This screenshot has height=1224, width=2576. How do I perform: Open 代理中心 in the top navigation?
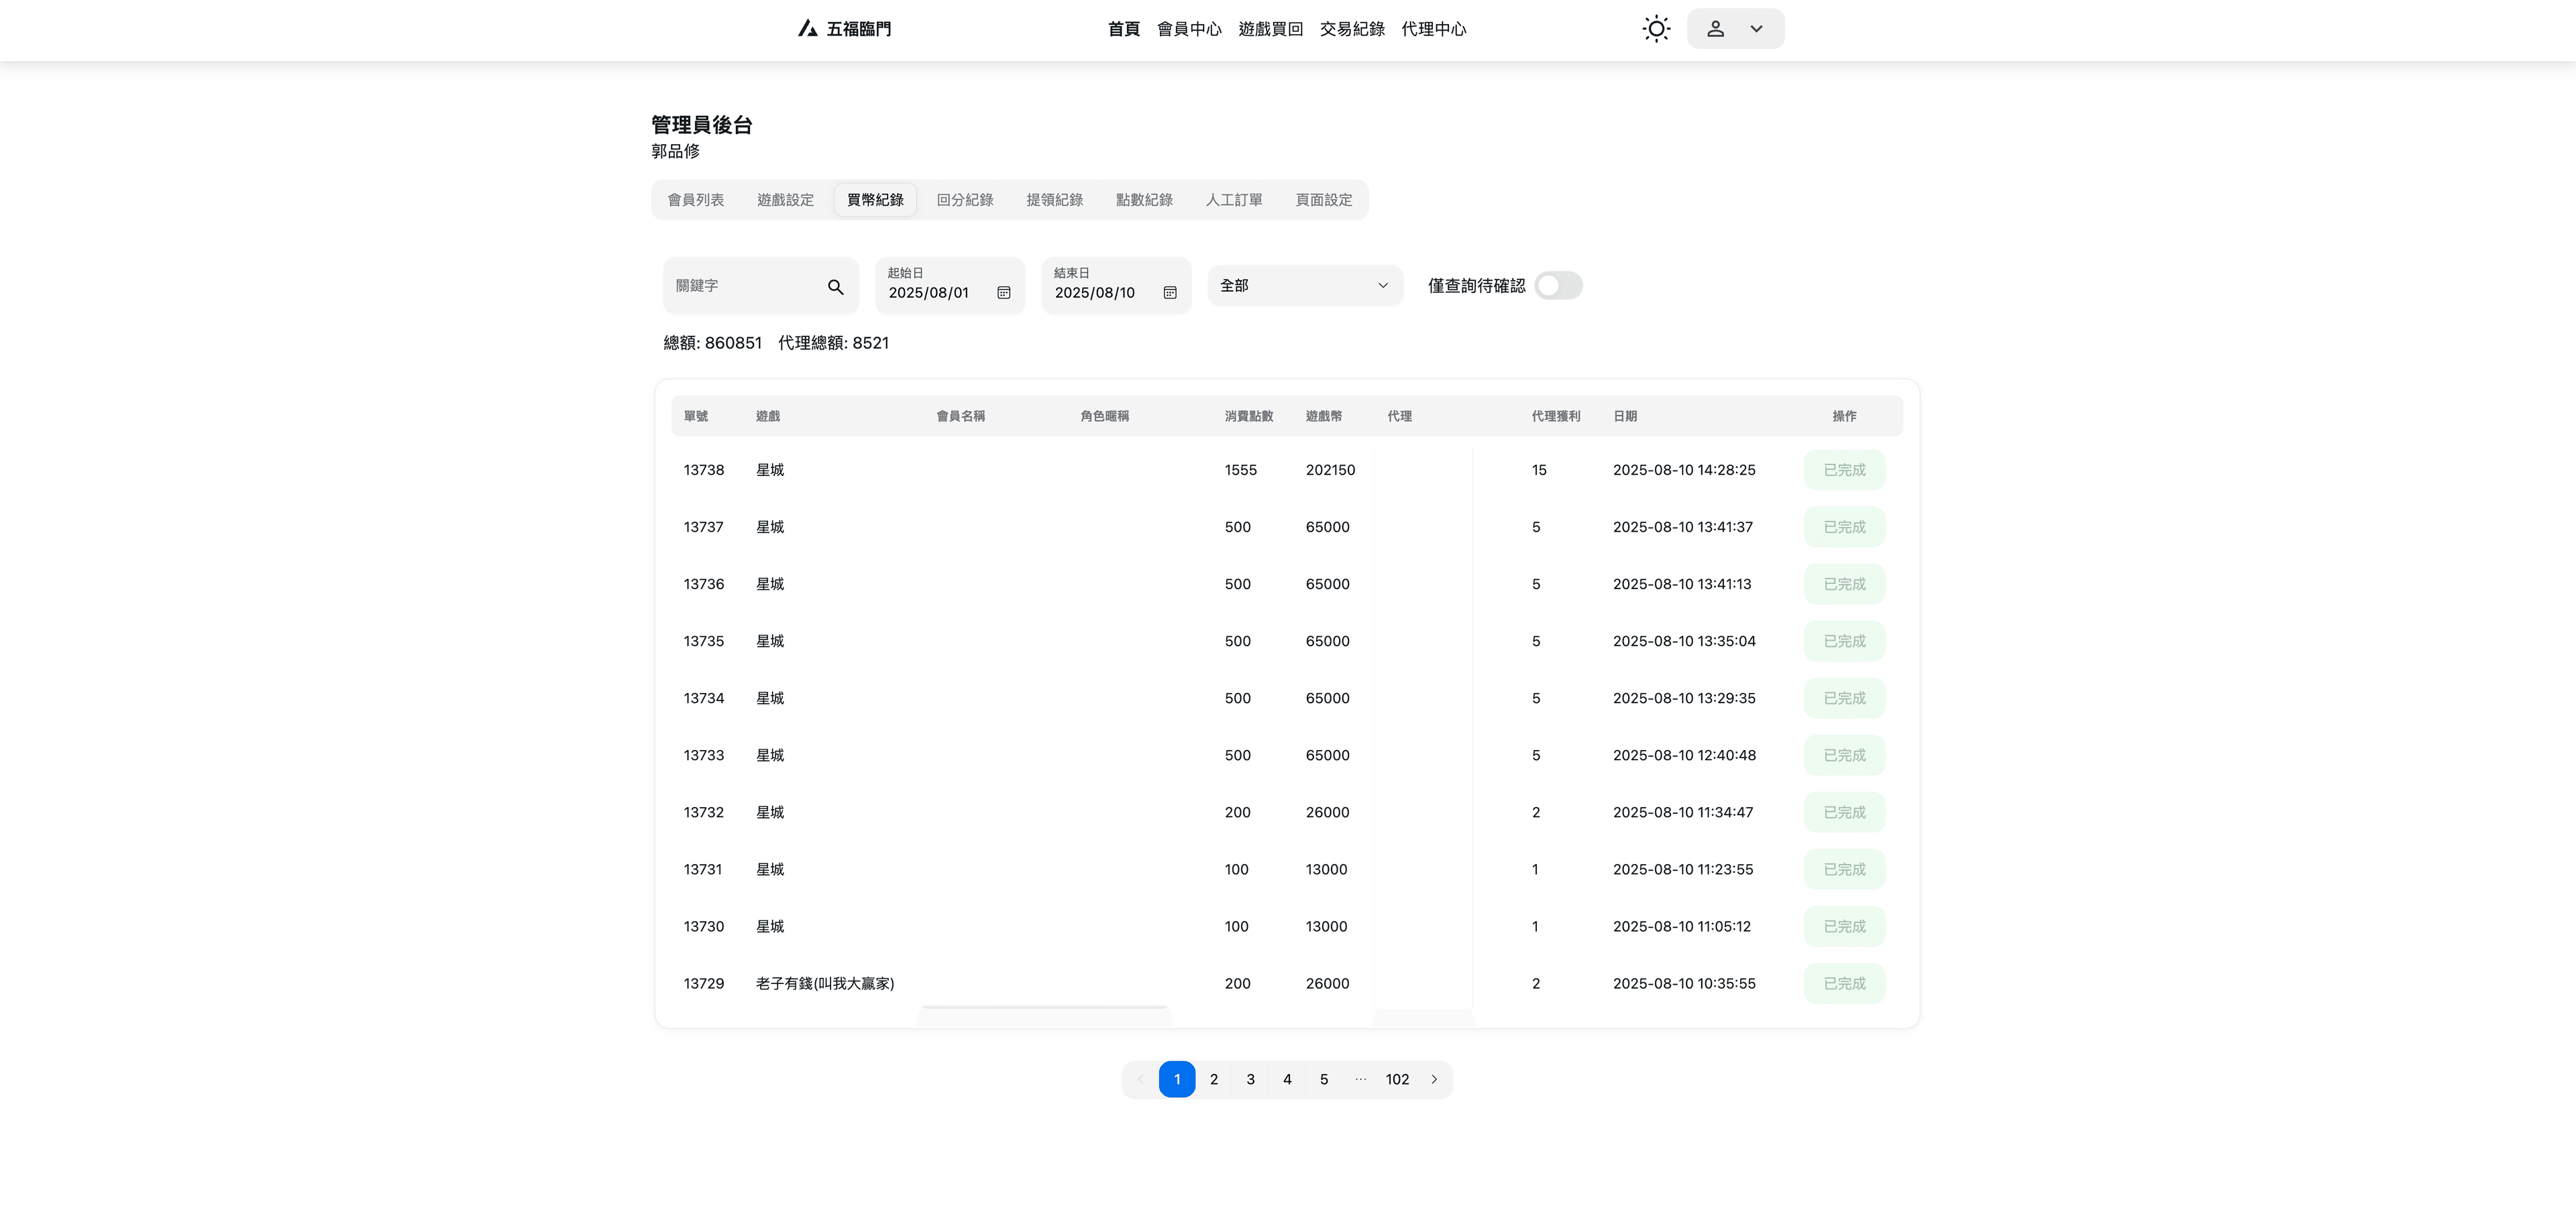(1433, 29)
